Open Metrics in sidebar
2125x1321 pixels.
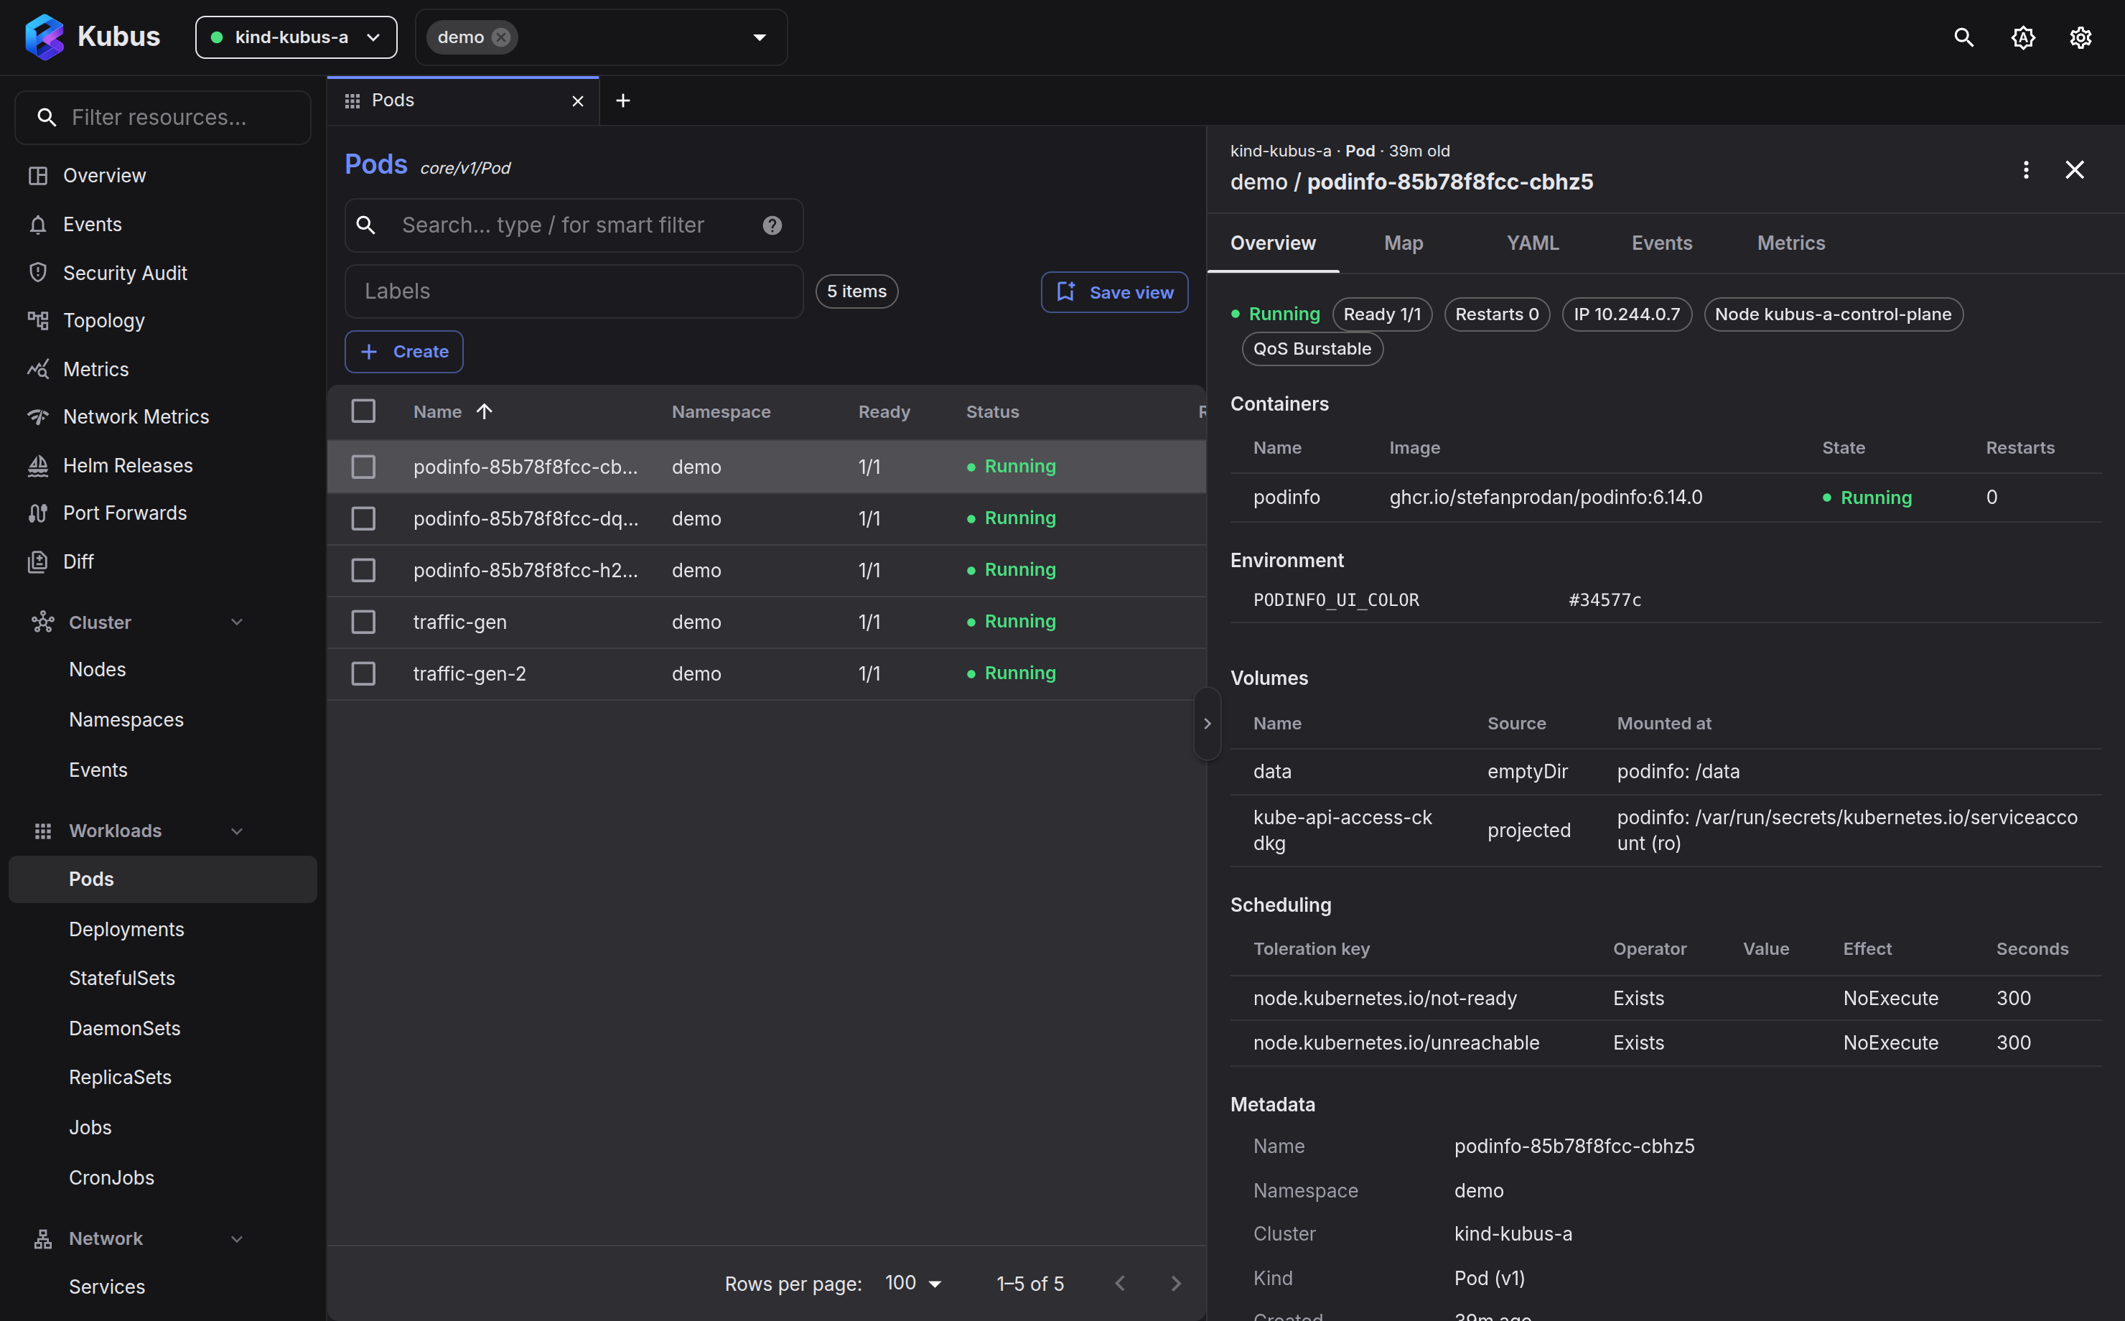162,369
